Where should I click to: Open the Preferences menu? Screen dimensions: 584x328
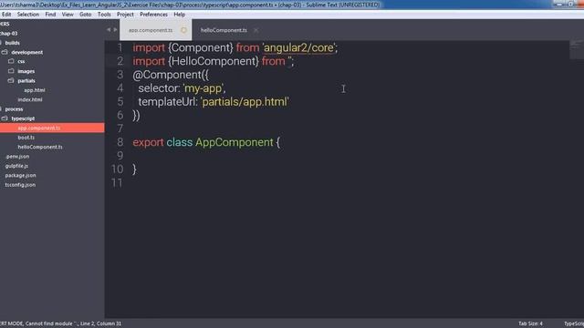[x=153, y=15]
